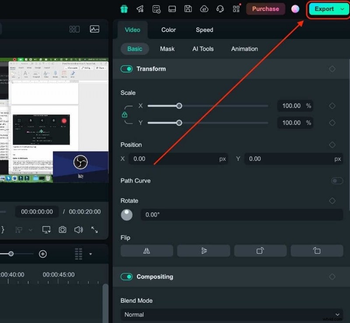350x323 pixels.
Task: Click the Export button
Action: (324, 9)
